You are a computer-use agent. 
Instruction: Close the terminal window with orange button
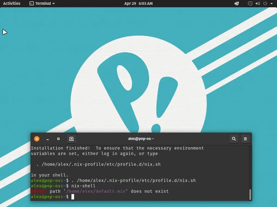point(37,139)
